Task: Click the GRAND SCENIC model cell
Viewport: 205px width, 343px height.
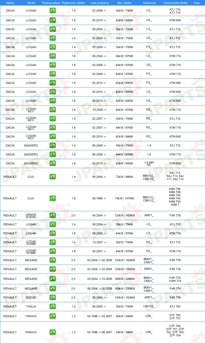Action: [x=31, y=216]
